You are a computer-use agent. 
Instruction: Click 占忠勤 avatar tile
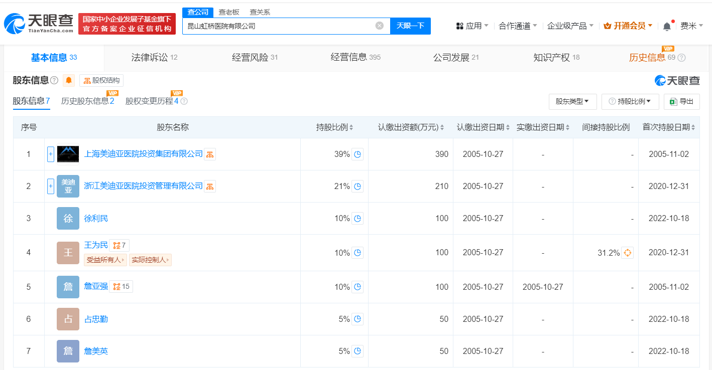point(68,319)
